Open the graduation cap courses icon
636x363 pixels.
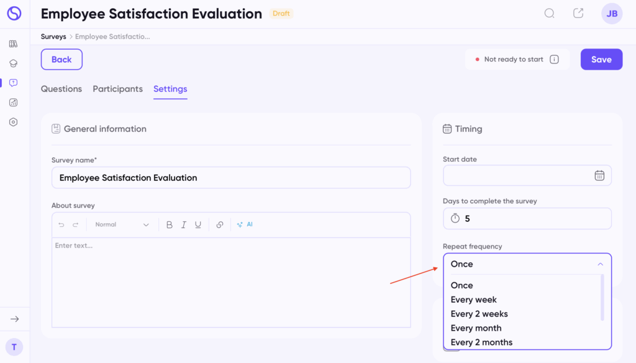pos(14,63)
